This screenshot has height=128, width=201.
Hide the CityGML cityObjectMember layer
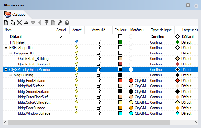point(77,69)
